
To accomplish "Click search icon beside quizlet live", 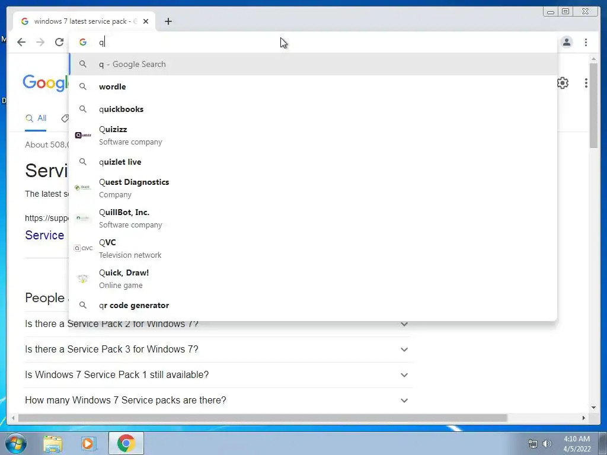I will (83, 161).
